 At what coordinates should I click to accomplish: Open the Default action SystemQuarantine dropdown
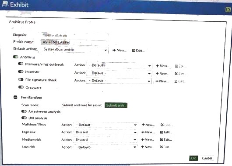pyautogui.click(x=74, y=50)
